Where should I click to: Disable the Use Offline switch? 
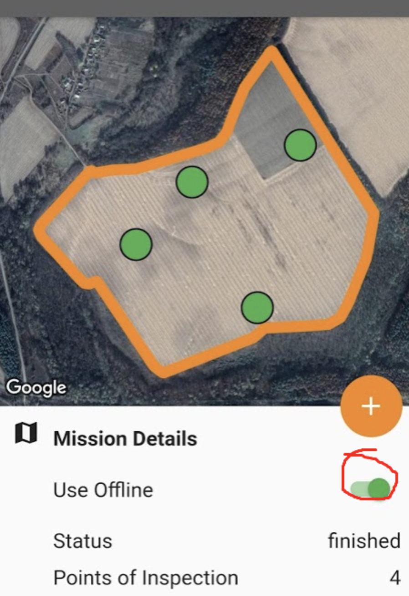[371, 488]
